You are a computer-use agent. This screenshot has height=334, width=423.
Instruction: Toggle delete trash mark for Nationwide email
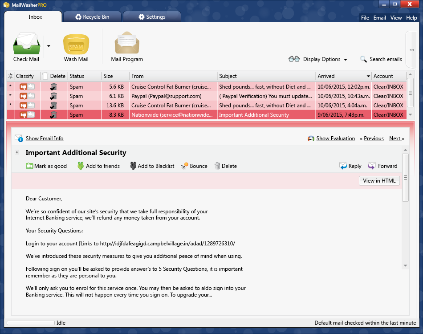53,115
